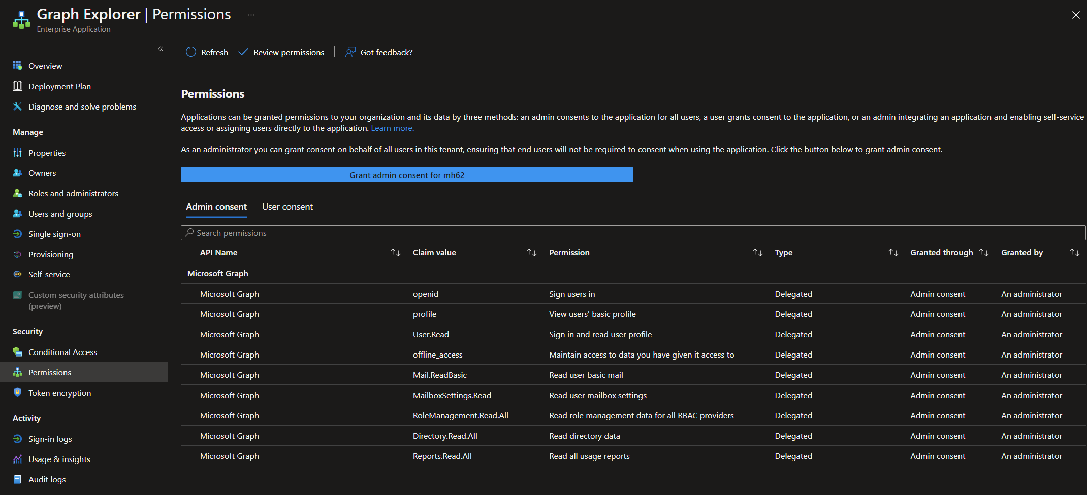The width and height of the screenshot is (1087, 495).
Task: Open the Learn more link
Action: coord(392,128)
